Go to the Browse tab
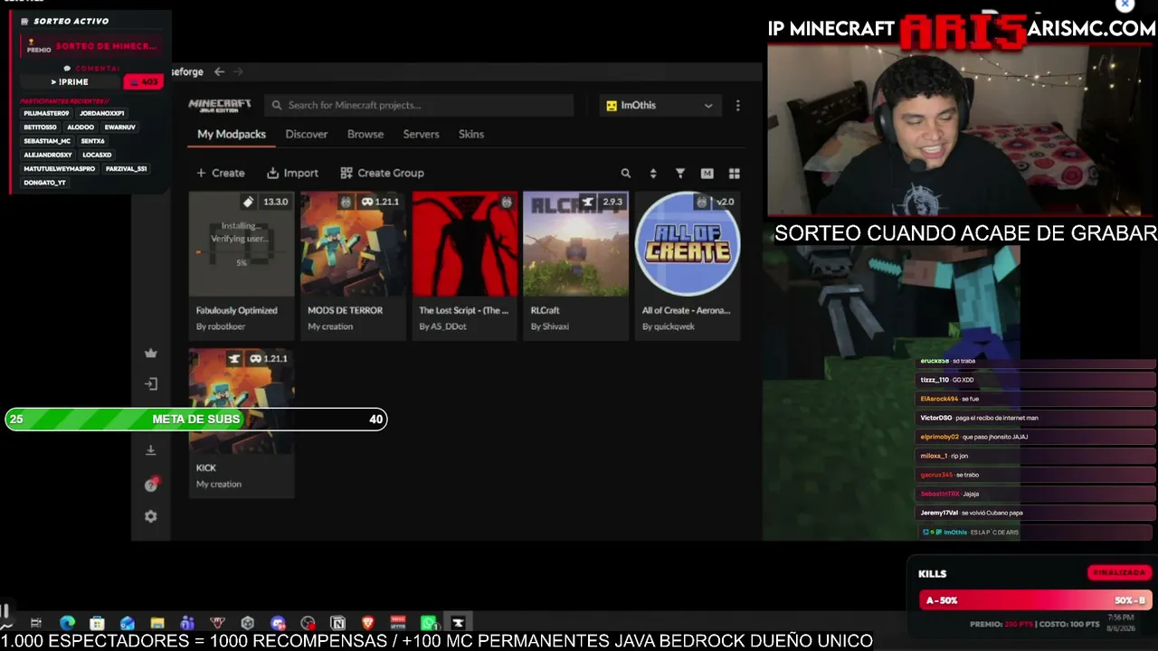Image resolution: width=1158 pixels, height=651 pixels. pos(365,134)
